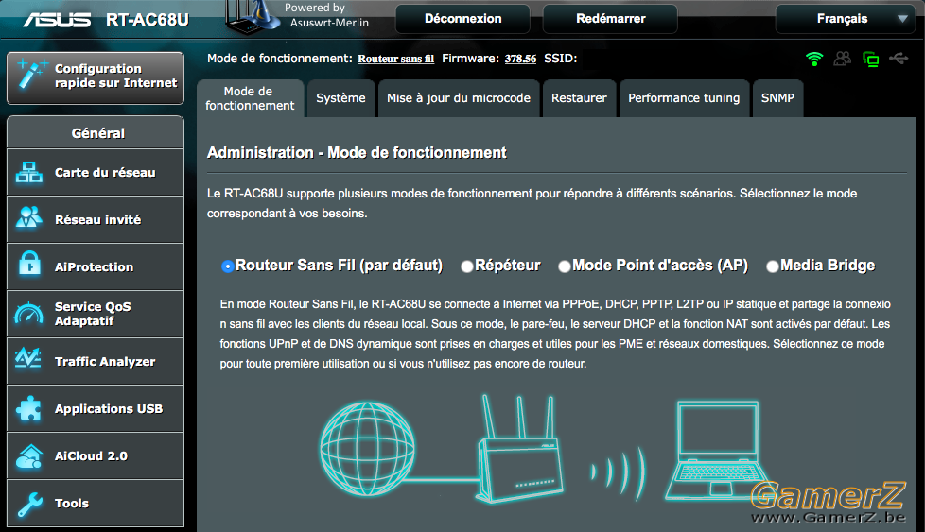Click the puzzle piece icon beside Applications USB

pos(29,408)
